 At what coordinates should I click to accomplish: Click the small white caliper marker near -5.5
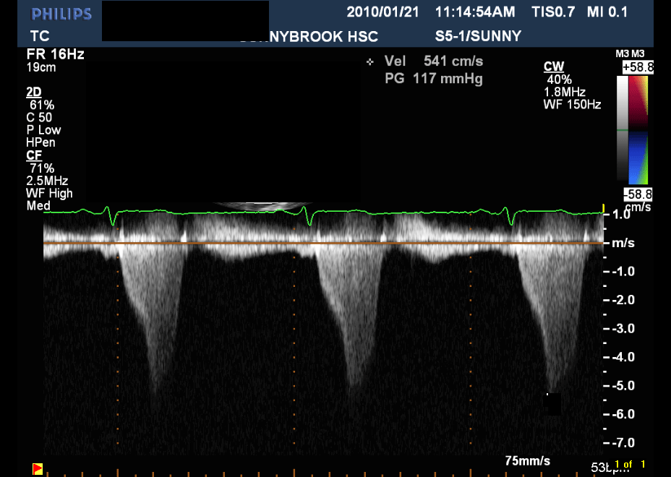point(548,395)
